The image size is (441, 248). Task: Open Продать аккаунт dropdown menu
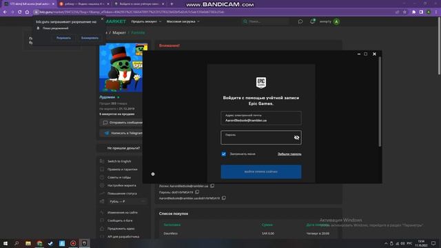click(146, 21)
